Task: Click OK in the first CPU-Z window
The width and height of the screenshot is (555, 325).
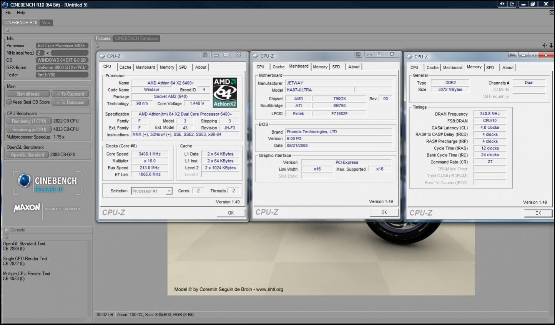Action: click(231, 213)
